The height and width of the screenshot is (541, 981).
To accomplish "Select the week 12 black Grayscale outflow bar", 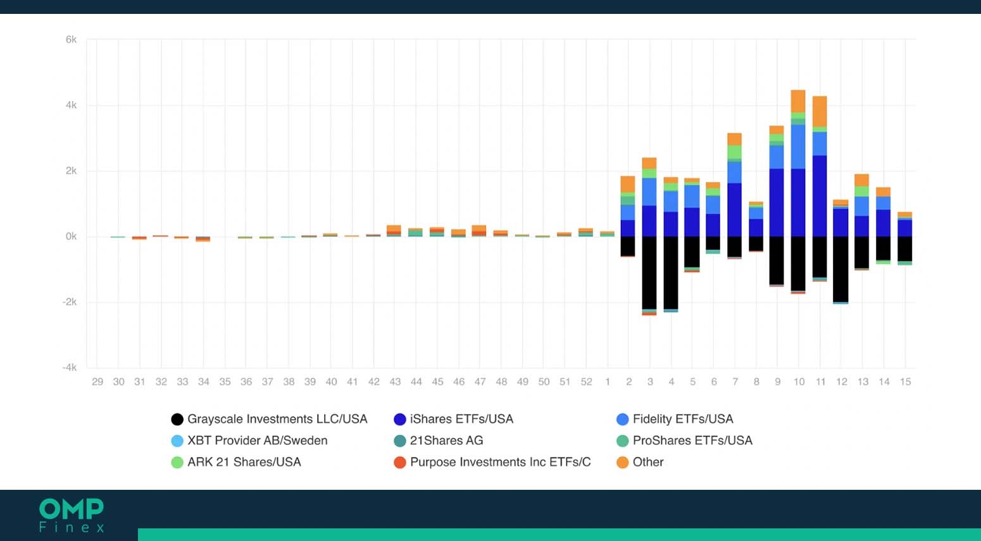I will coord(840,269).
